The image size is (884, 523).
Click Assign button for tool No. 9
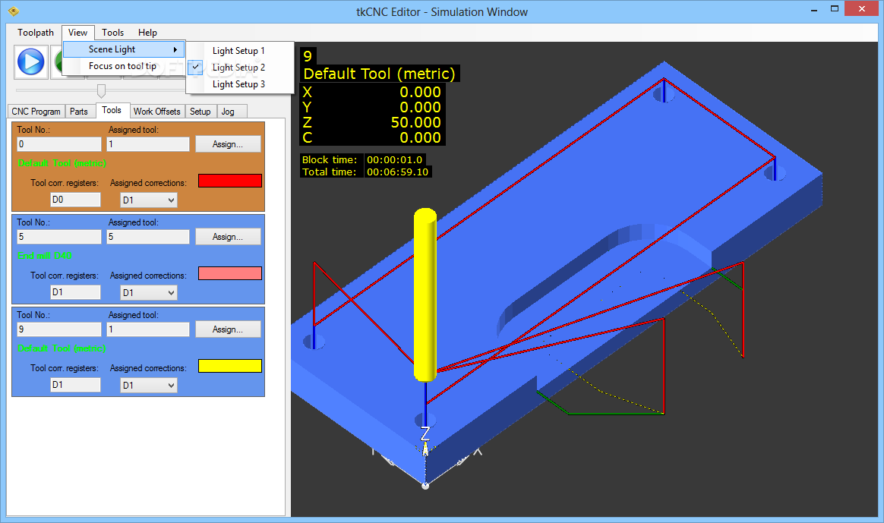[x=228, y=329]
